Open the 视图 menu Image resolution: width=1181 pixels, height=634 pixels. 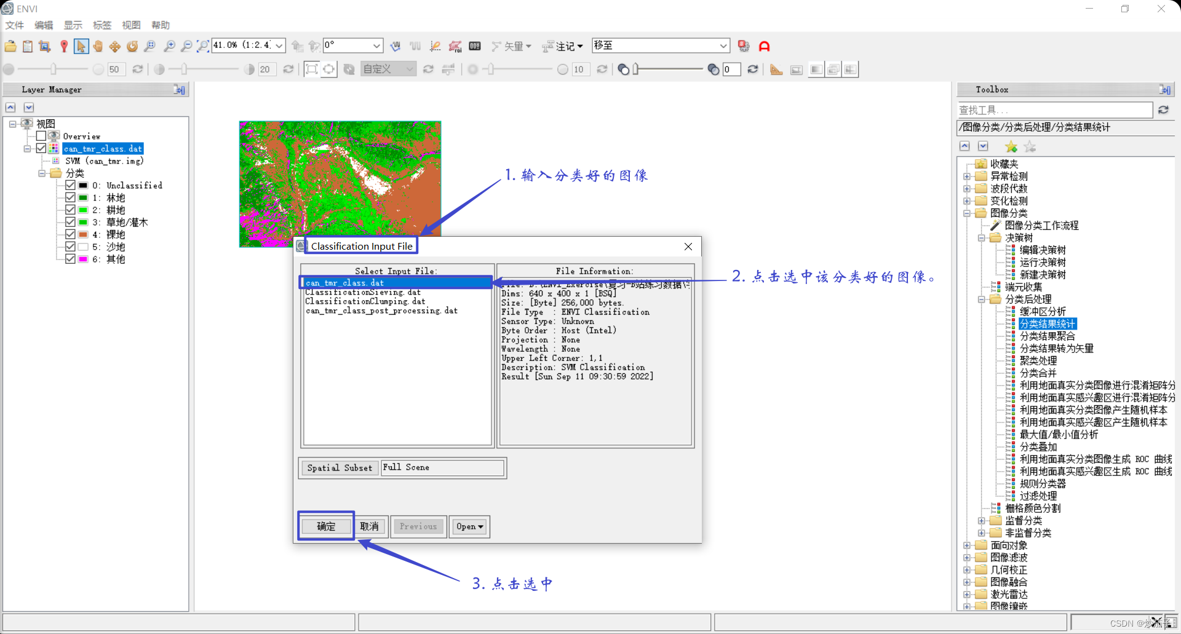[131, 25]
